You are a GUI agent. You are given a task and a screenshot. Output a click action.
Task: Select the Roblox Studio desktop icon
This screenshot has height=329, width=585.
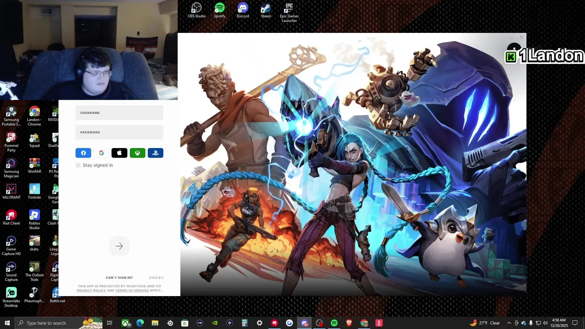tap(34, 220)
